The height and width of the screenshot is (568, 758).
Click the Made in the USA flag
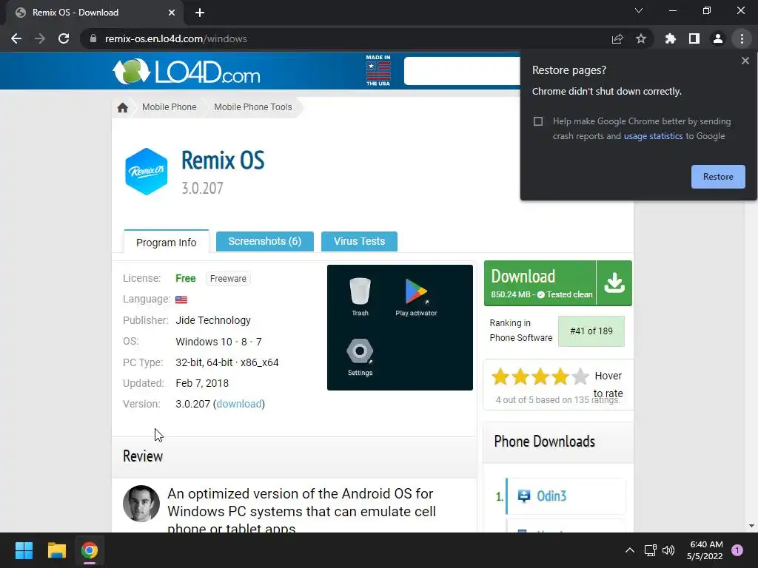click(x=378, y=70)
